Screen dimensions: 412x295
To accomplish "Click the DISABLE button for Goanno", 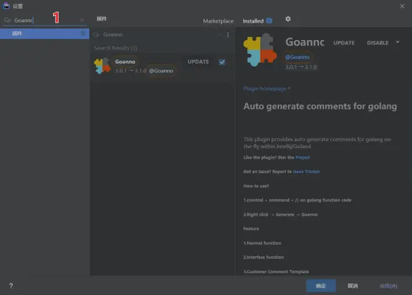I will (378, 43).
